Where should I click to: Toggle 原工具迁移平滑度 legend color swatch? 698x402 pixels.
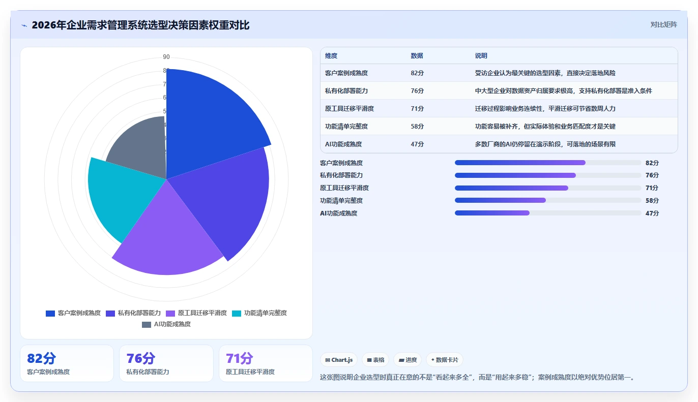[170, 313]
